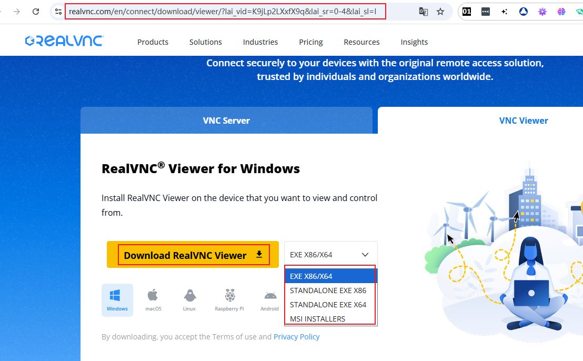
Task: Choose the Android platform icon
Action: (269, 301)
